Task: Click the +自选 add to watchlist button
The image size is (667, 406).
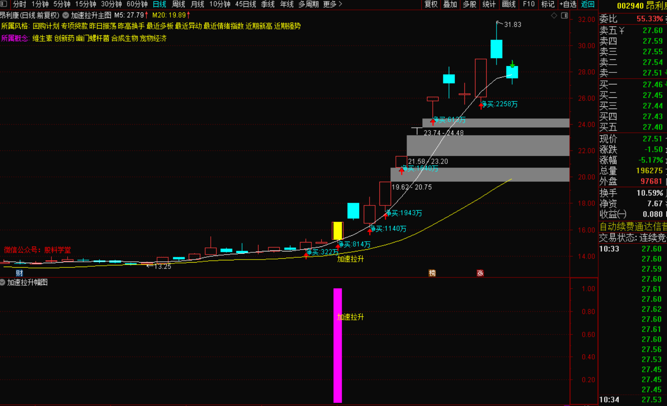Action: [x=568, y=4]
